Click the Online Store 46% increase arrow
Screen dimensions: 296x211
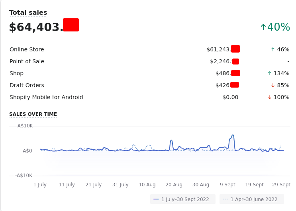pyautogui.click(x=273, y=49)
